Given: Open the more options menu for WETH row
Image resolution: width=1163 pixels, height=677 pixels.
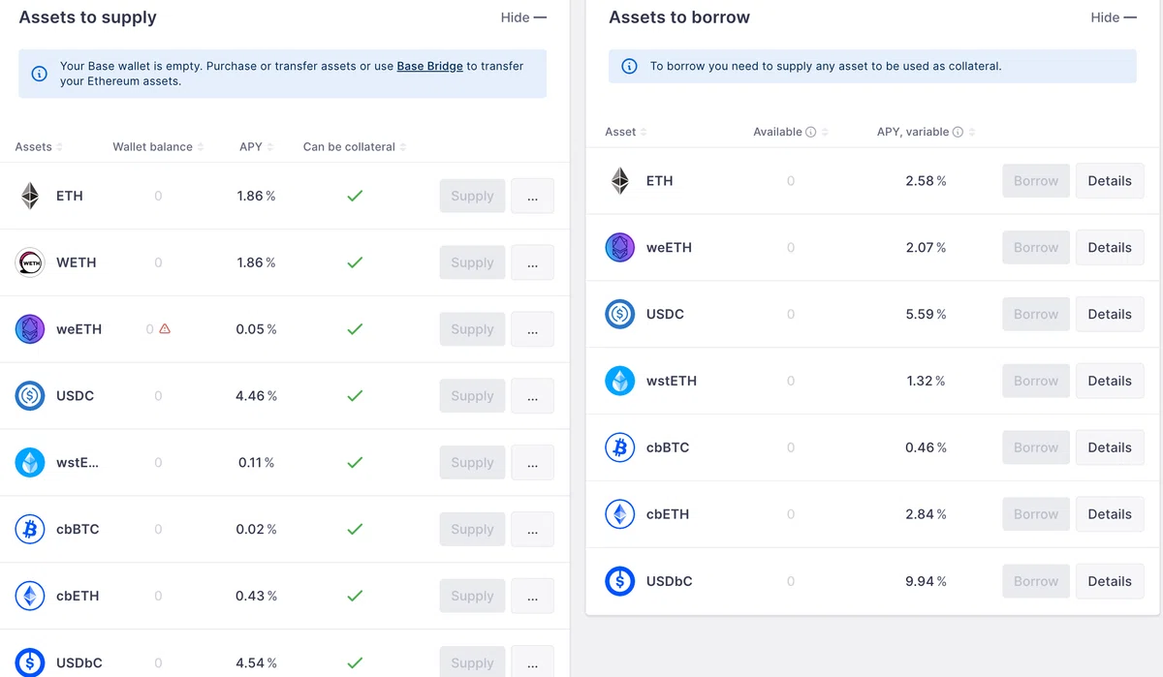Looking at the screenshot, I should 532,262.
